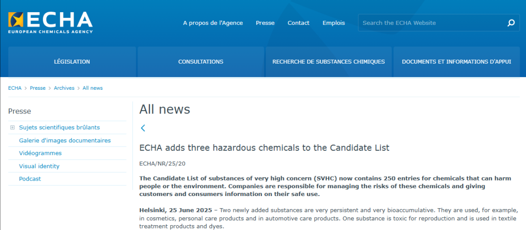Open Documents et informations d'appui menu
This screenshot has width=526, height=230.
(456, 62)
